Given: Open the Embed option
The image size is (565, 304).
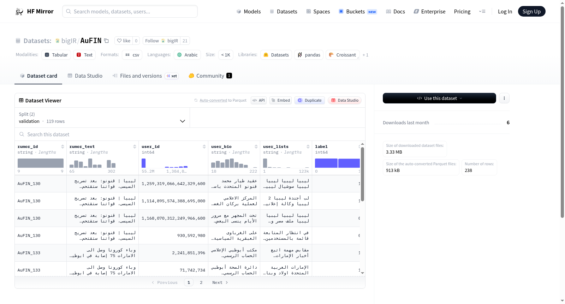Looking at the screenshot, I should point(280,100).
